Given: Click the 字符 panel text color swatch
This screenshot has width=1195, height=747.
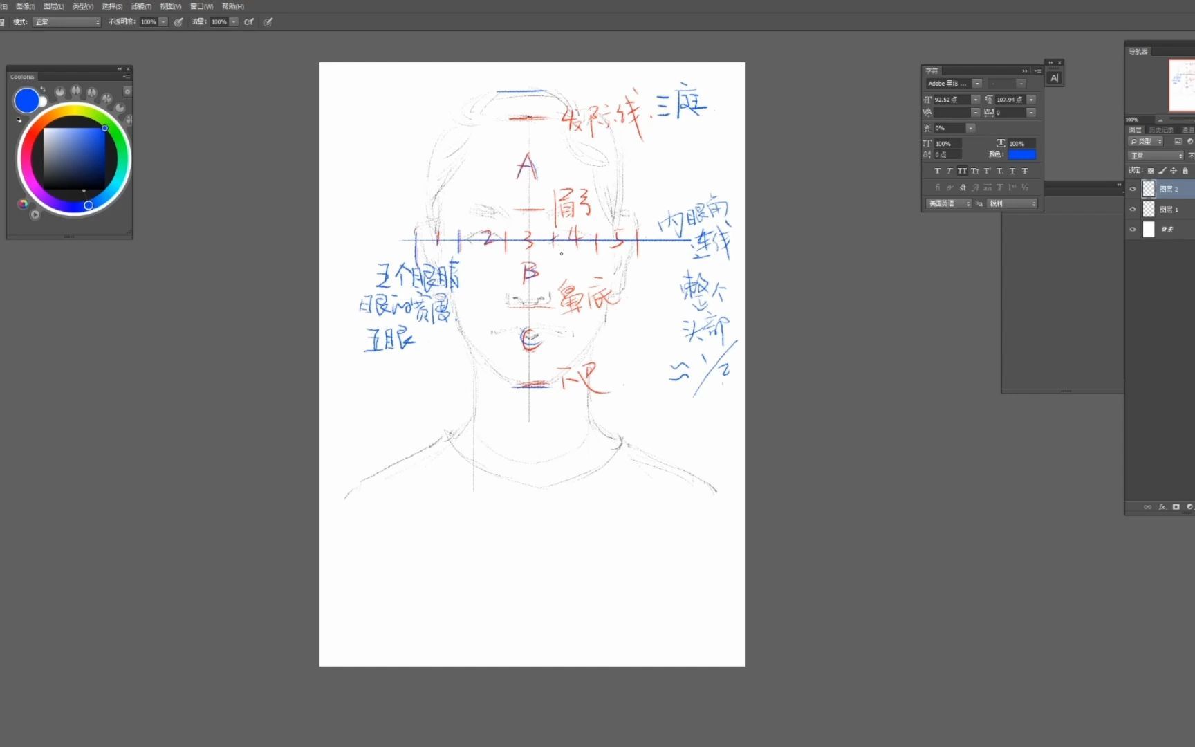Looking at the screenshot, I should click(1021, 154).
